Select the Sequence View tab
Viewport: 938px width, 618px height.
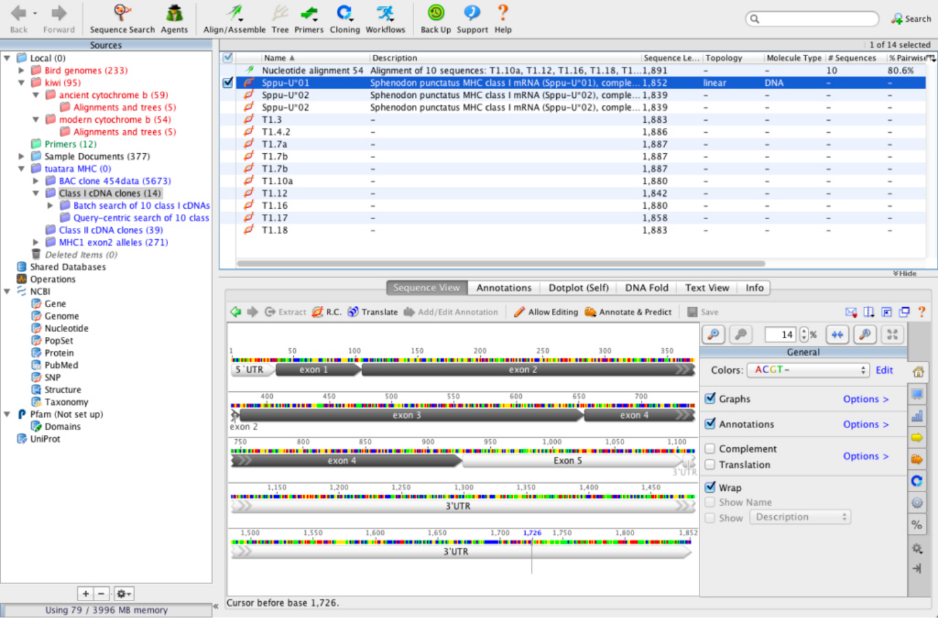coord(427,288)
